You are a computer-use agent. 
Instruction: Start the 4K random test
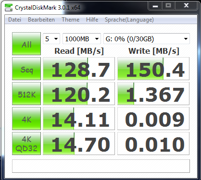coord(26,119)
